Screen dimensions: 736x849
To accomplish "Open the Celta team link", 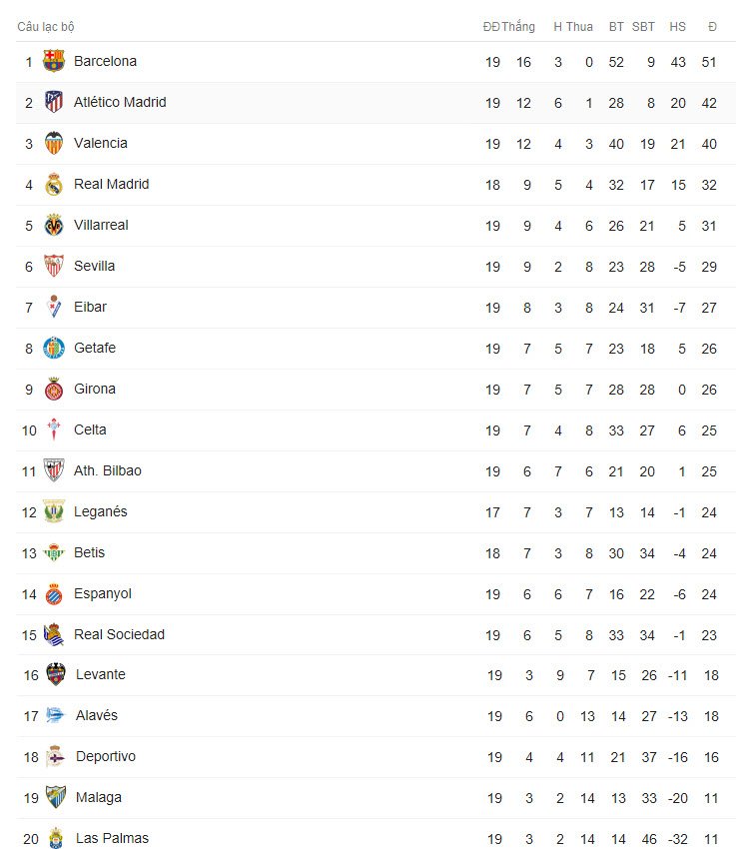I will pos(90,429).
